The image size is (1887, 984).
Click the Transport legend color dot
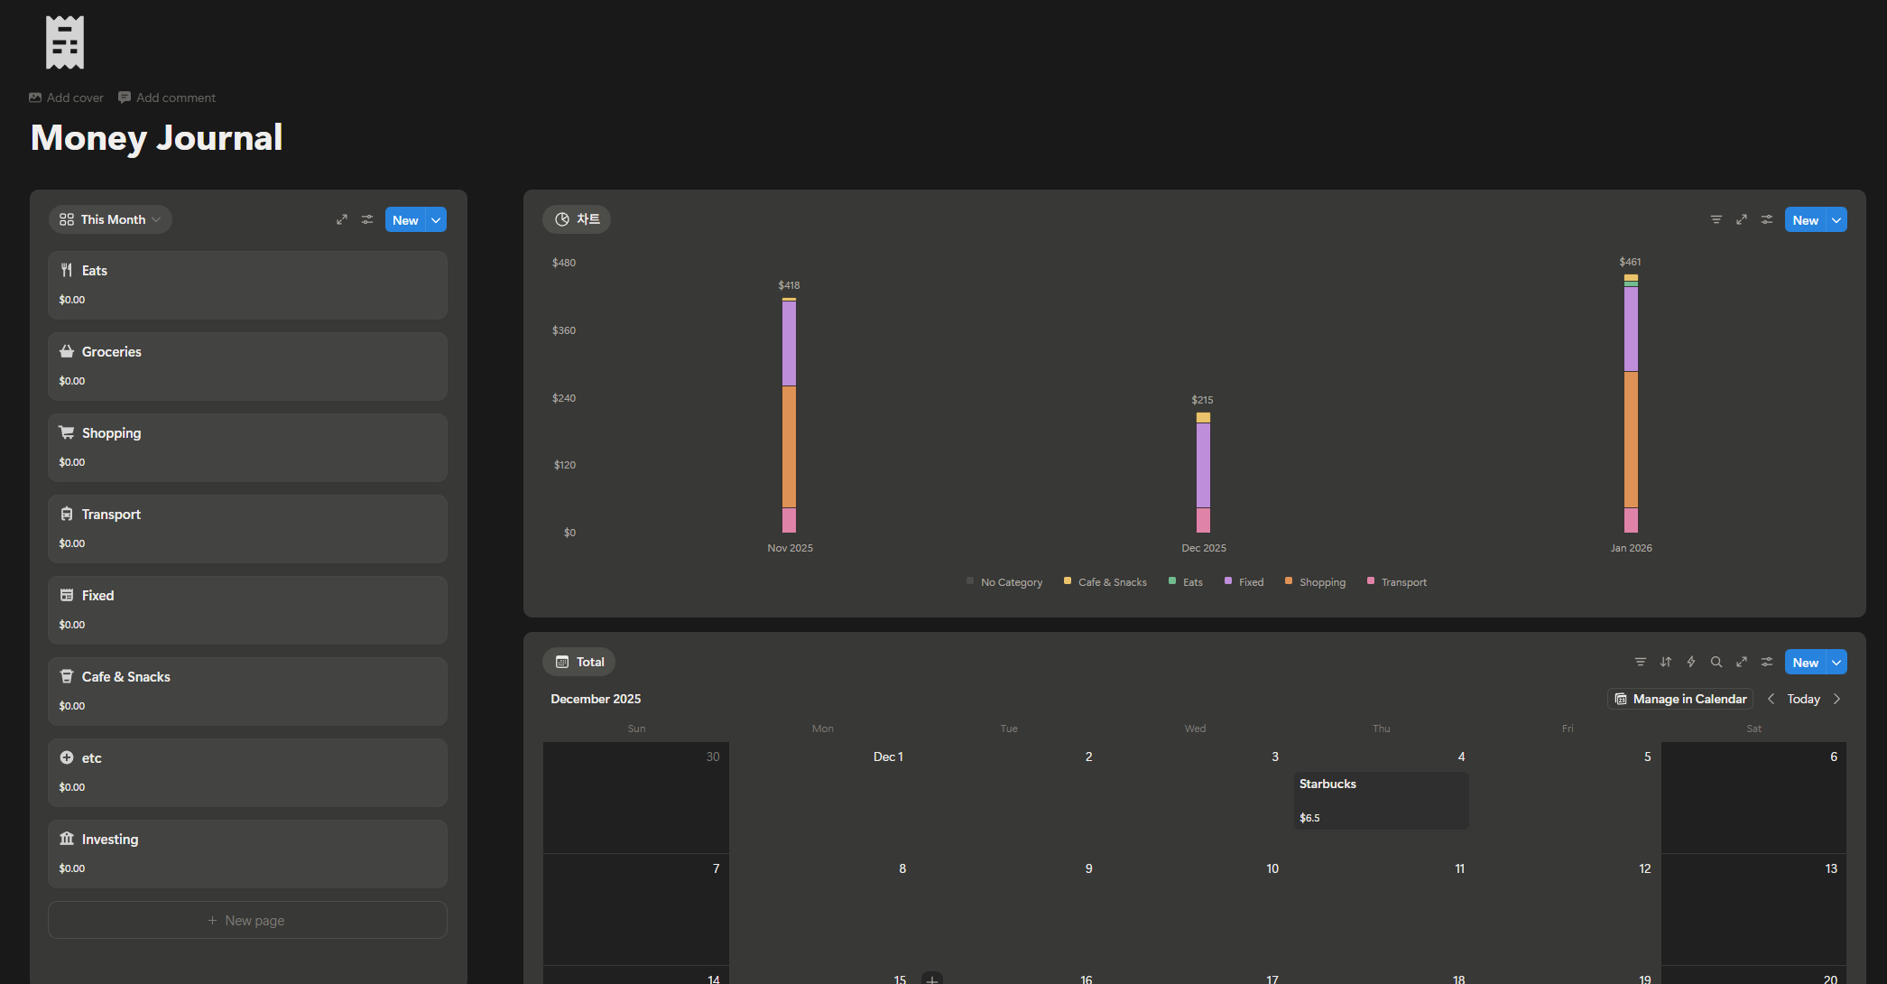[x=1371, y=580]
